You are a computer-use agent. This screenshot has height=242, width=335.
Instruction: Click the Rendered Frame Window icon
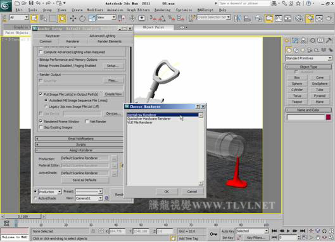tap(319, 18)
